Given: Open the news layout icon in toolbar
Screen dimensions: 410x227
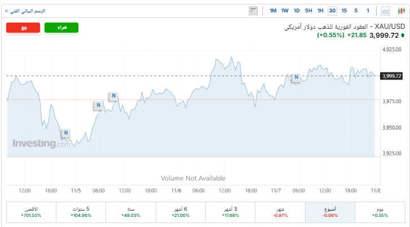Looking at the screenshot, I should point(253,11).
